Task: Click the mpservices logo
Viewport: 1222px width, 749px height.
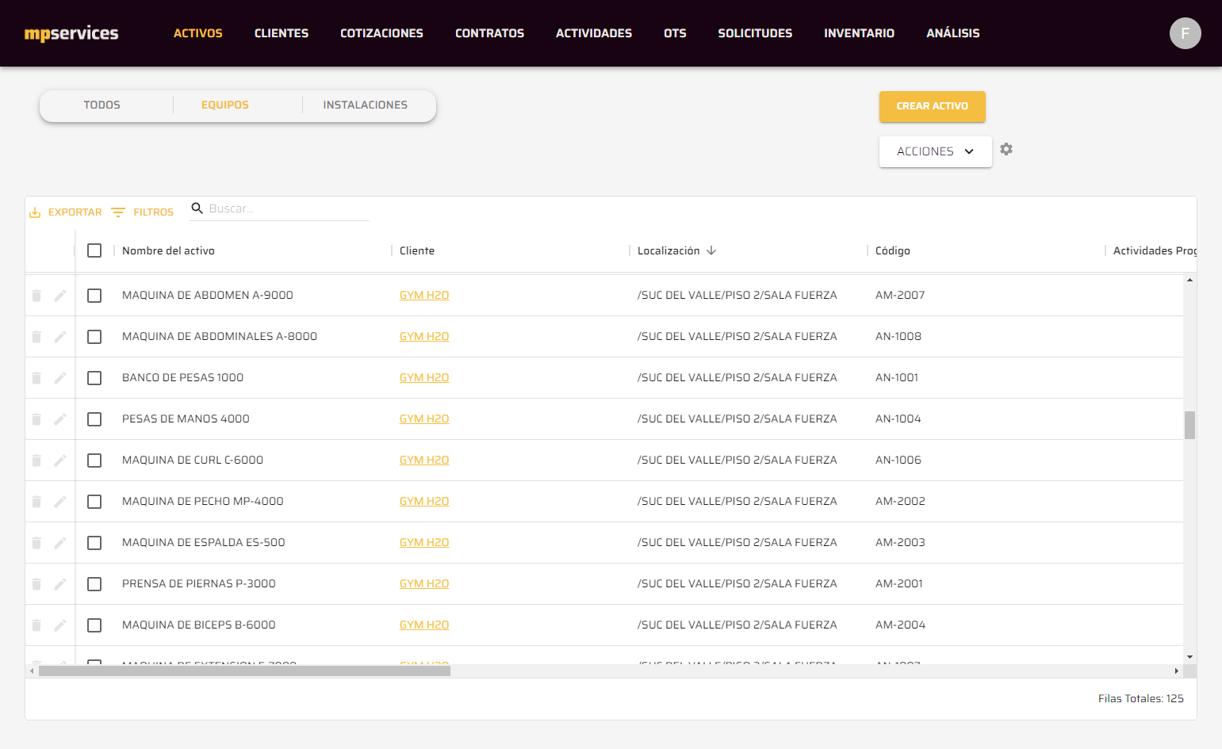Action: pyautogui.click(x=71, y=33)
